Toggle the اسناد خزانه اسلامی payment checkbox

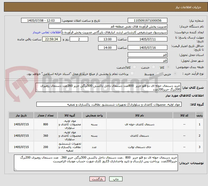point(132,73)
